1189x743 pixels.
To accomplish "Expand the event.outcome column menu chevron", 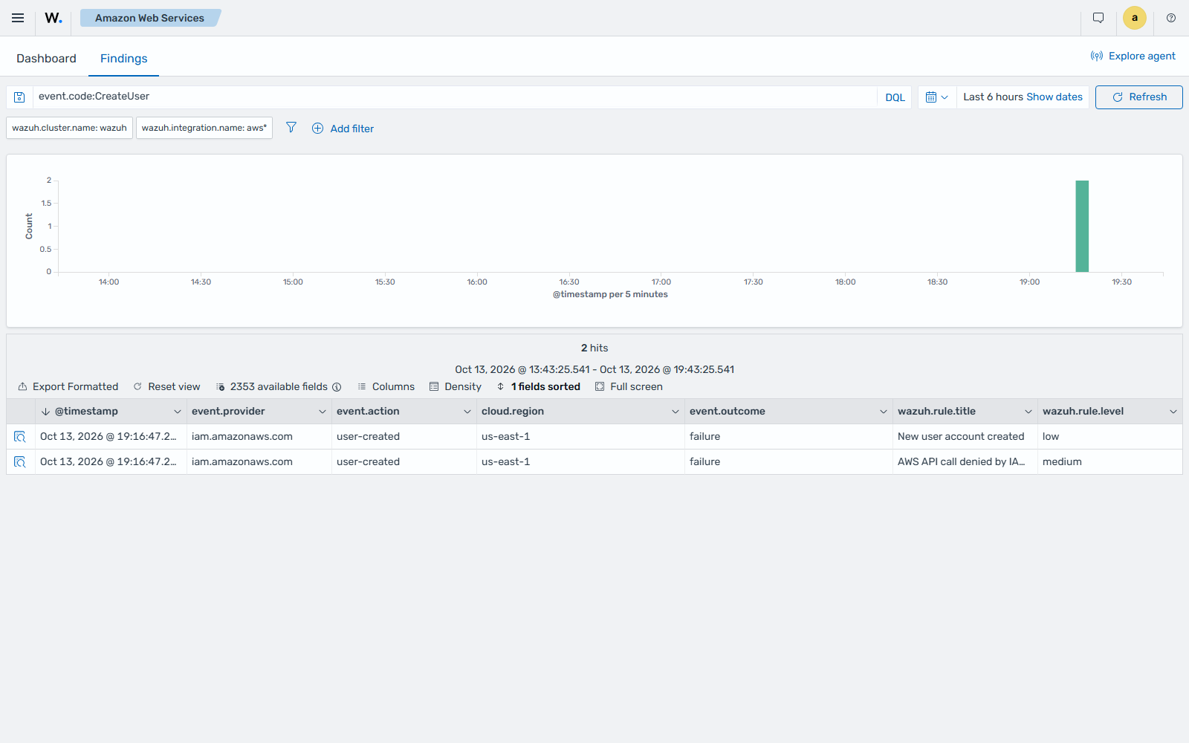I will click(x=884, y=412).
